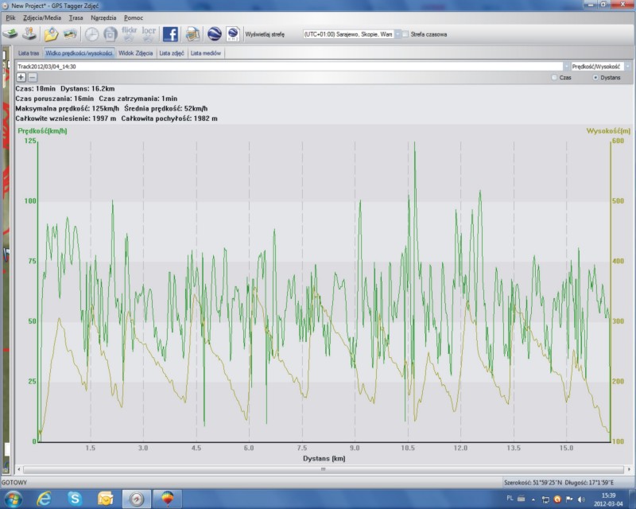The width and height of the screenshot is (636, 509).
Task: Switch to the Lista mediów tab
Action: pos(206,53)
